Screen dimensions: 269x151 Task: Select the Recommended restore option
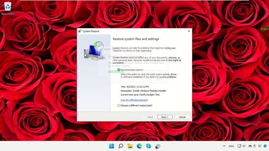[119, 70]
